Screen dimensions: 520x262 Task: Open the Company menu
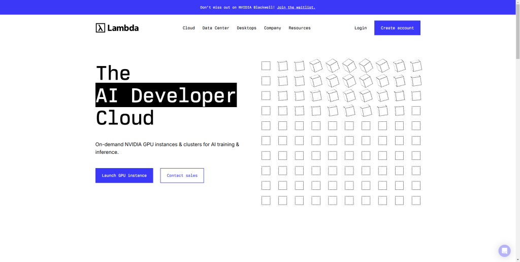[272, 28]
